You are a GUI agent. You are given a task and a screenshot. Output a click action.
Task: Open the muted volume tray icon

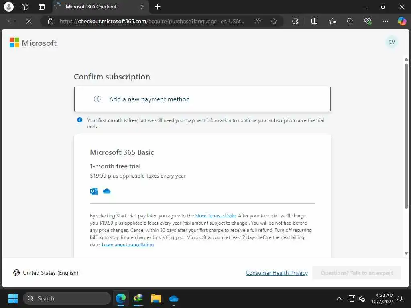pos(362,298)
